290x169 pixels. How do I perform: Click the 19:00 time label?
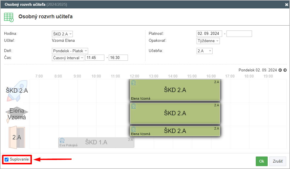click(x=268, y=76)
